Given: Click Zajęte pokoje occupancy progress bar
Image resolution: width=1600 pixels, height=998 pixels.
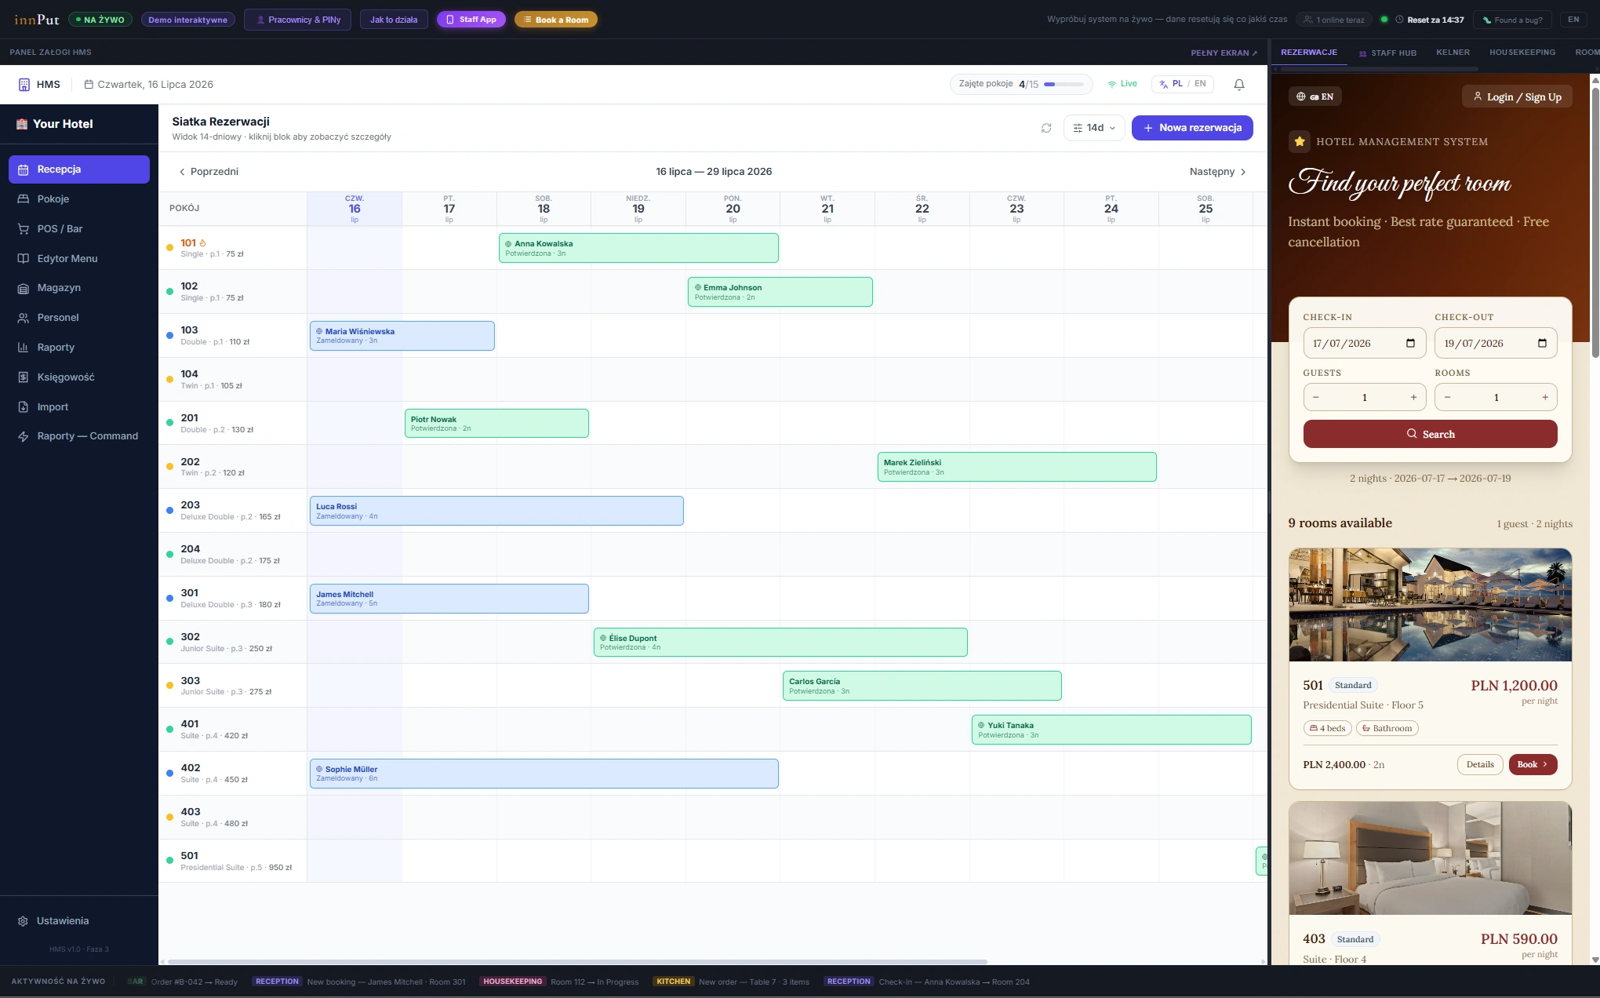Looking at the screenshot, I should click(x=1064, y=85).
